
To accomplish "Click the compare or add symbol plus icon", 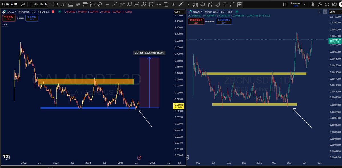I will tap(23, 4).
